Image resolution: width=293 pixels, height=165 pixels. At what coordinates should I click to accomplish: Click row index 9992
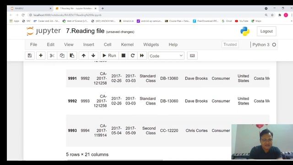point(72,101)
